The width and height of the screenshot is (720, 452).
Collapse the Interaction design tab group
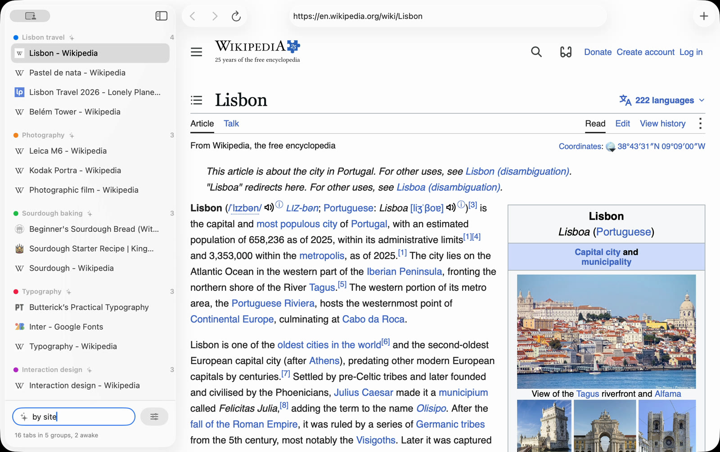(52, 370)
